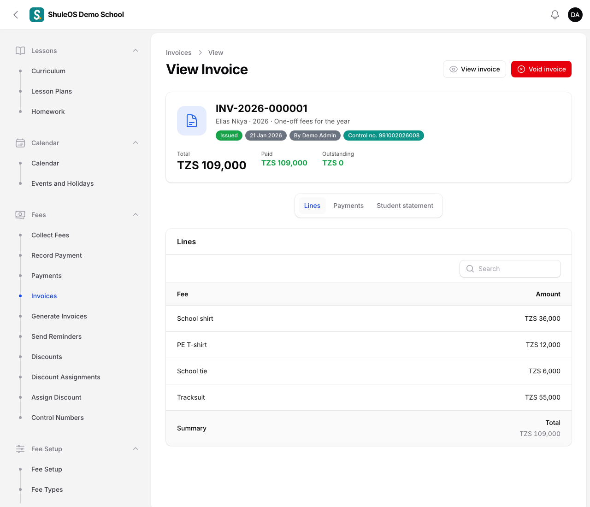Collapse the Fee Setup section chevron
Viewport: 590px width, 507px height.
136,449
